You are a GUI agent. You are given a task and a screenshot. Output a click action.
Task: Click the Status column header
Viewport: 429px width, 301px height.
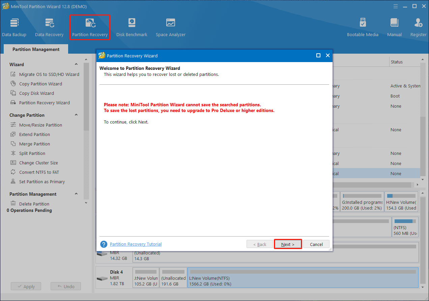coord(404,62)
